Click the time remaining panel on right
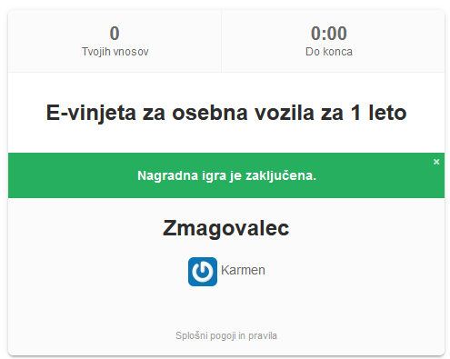The image size is (450, 359). (x=333, y=41)
